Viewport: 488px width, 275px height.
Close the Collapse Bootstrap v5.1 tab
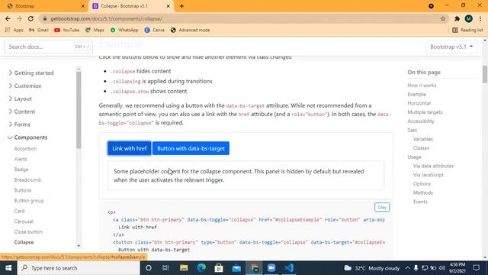click(x=168, y=6)
